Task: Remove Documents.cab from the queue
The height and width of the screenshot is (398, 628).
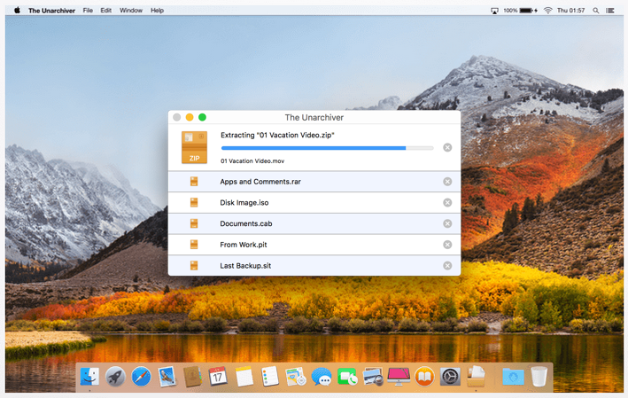Action: [x=447, y=223]
